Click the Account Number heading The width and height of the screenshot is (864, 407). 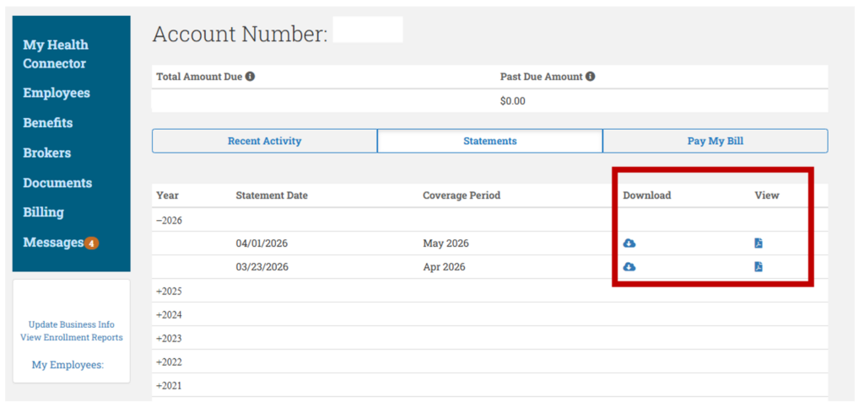[x=240, y=34]
